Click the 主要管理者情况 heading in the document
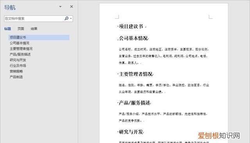The height and width of the screenshot is (143, 250). point(136,74)
